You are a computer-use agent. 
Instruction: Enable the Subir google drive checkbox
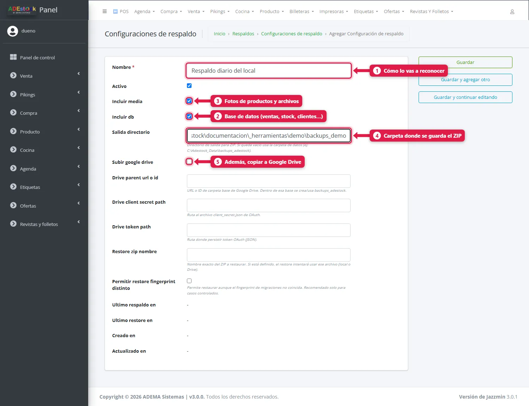pos(189,162)
